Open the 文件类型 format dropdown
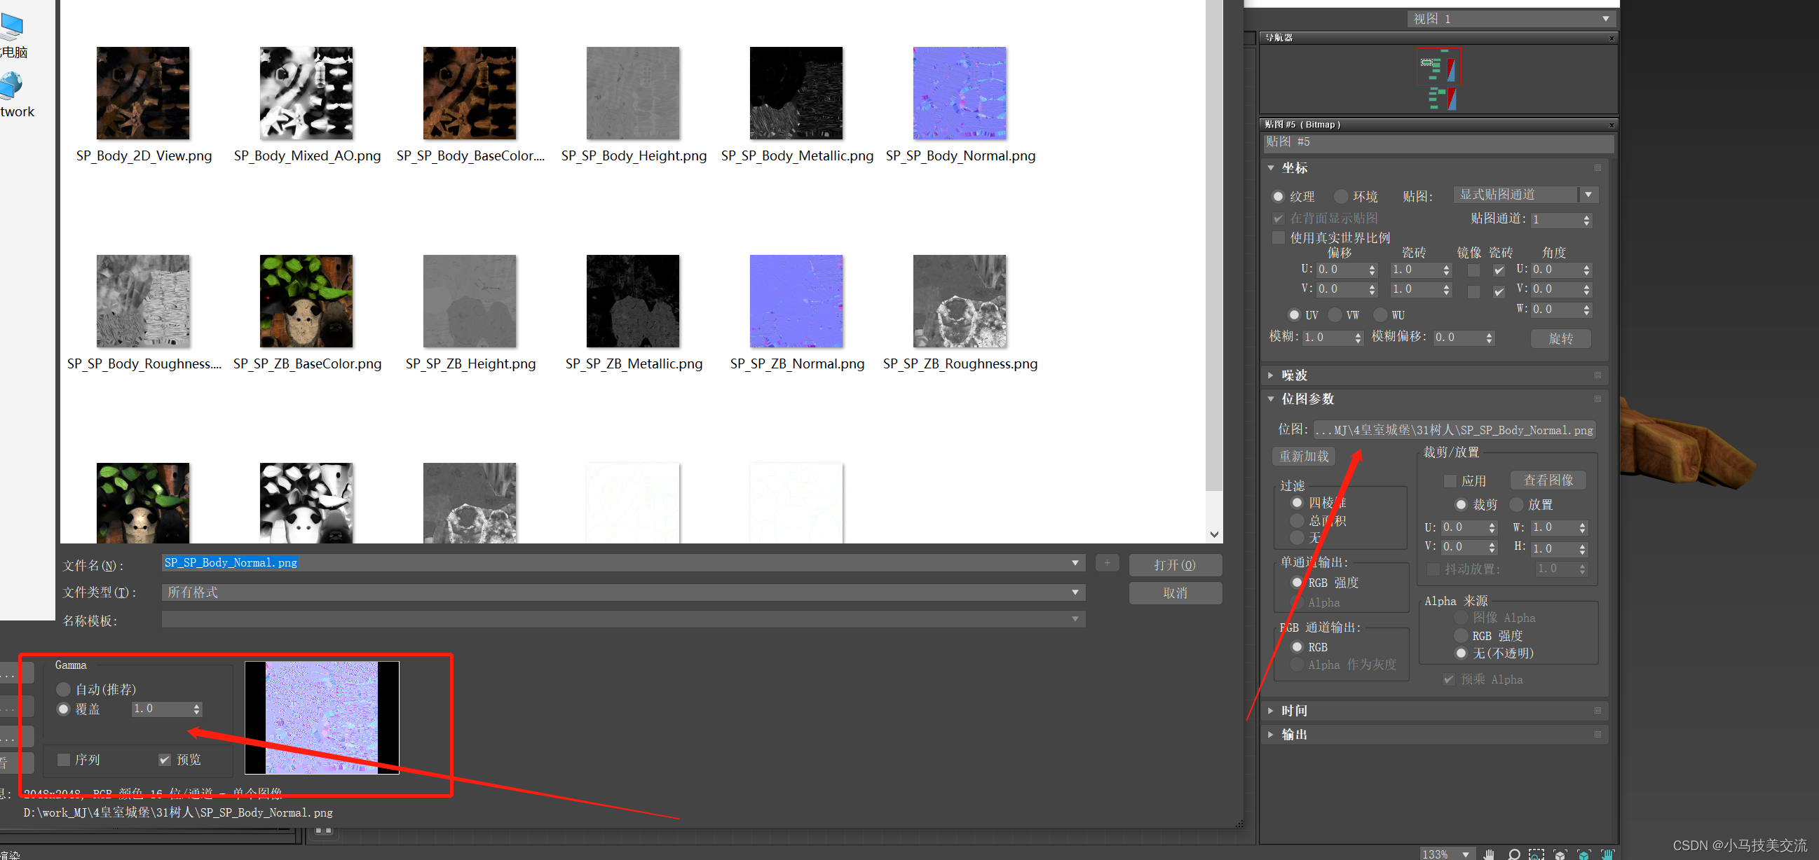Screen dimensions: 1819x860 coord(1075,592)
